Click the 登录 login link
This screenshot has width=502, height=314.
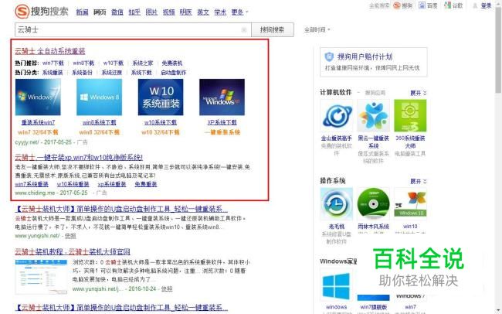486,5
